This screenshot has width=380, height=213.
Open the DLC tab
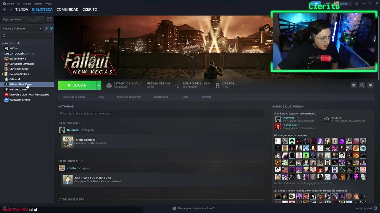(x=101, y=97)
